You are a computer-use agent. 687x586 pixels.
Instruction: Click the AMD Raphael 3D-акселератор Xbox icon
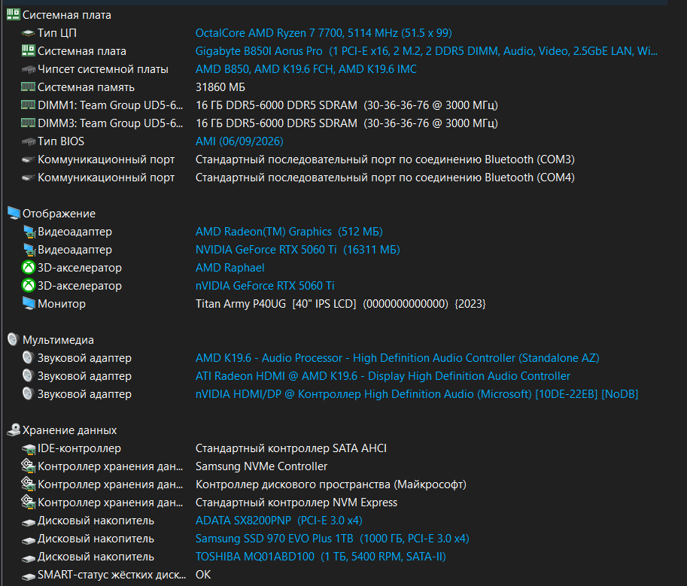pos(29,267)
